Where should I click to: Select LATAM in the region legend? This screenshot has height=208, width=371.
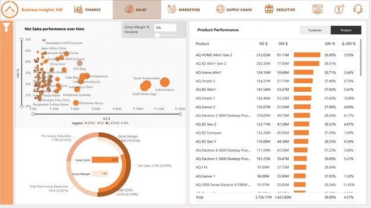click(x=112, y=123)
